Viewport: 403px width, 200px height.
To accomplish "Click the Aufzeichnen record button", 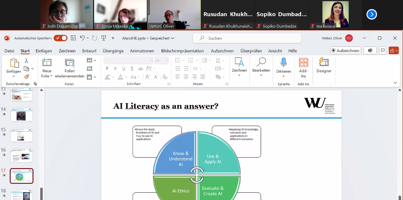I will pos(345,51).
